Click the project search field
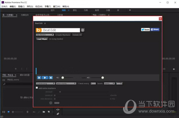The image size is (179, 118). pyautogui.click(x=18, y=84)
